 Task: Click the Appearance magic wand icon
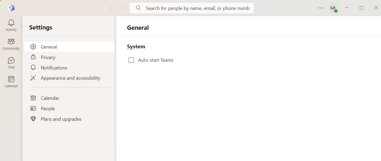click(x=33, y=78)
